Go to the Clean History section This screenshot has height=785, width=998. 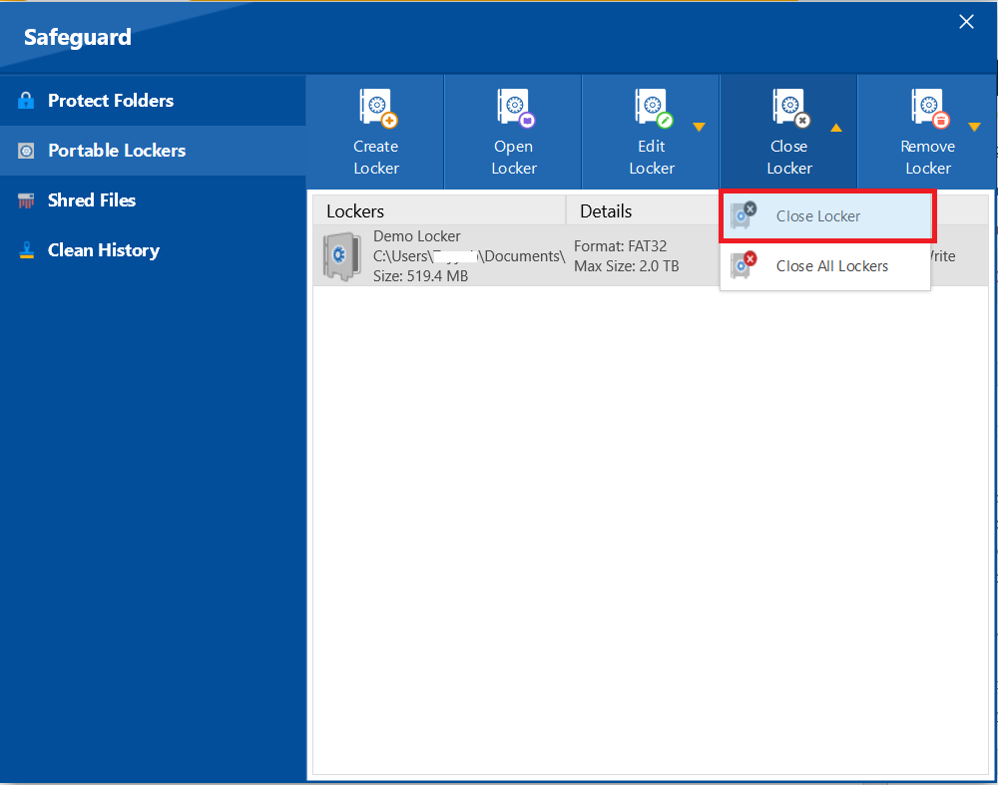point(153,250)
